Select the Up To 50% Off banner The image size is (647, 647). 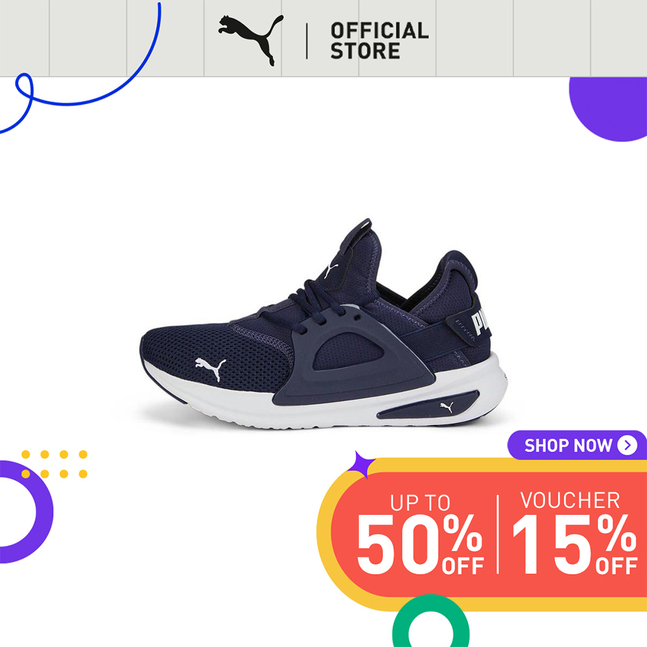pos(420,534)
